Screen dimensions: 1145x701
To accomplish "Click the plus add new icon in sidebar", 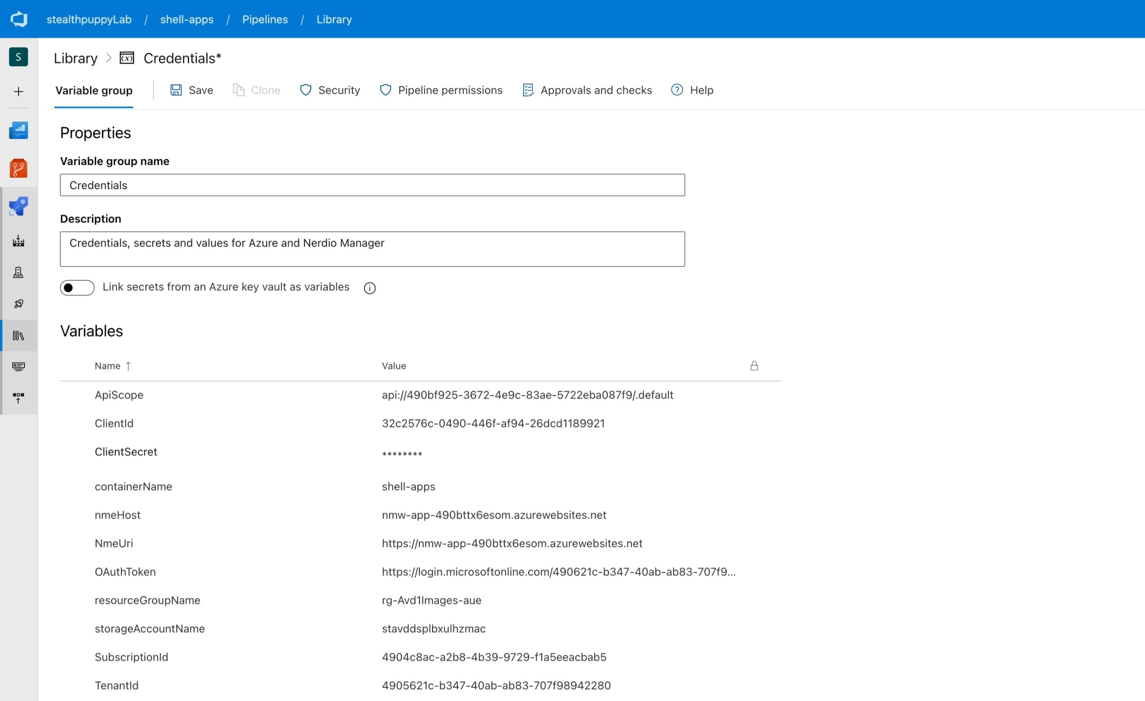I will (19, 92).
